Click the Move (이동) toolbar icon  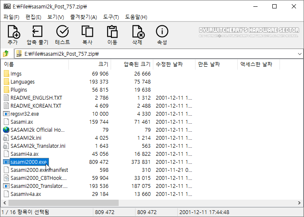click(x=112, y=31)
